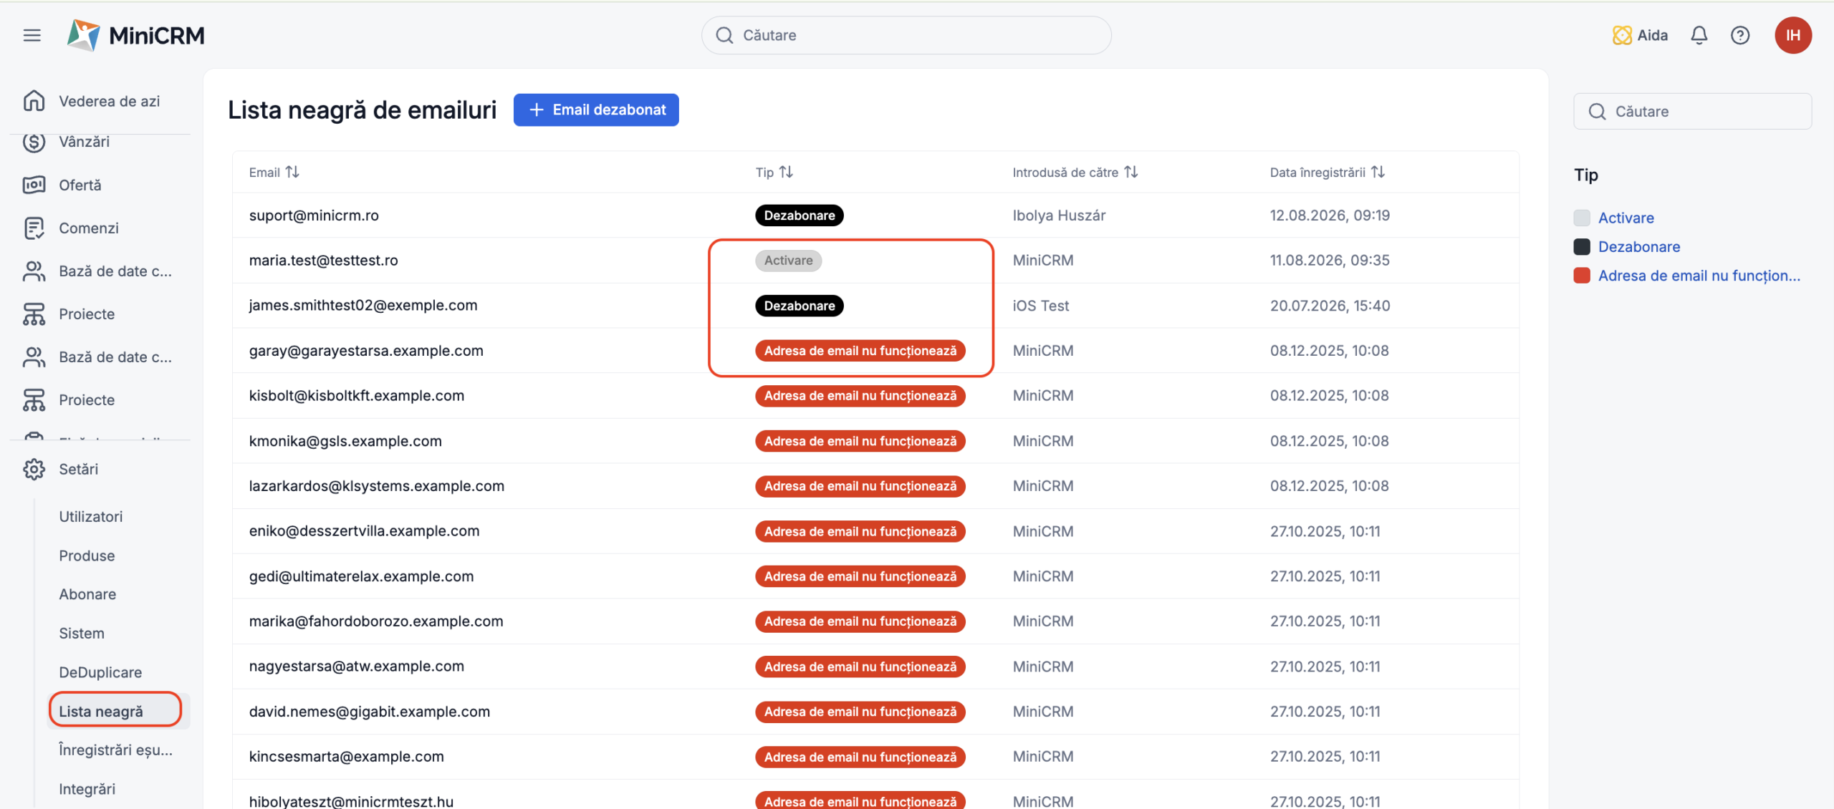Click the red type badge in the garay row

tap(860, 351)
